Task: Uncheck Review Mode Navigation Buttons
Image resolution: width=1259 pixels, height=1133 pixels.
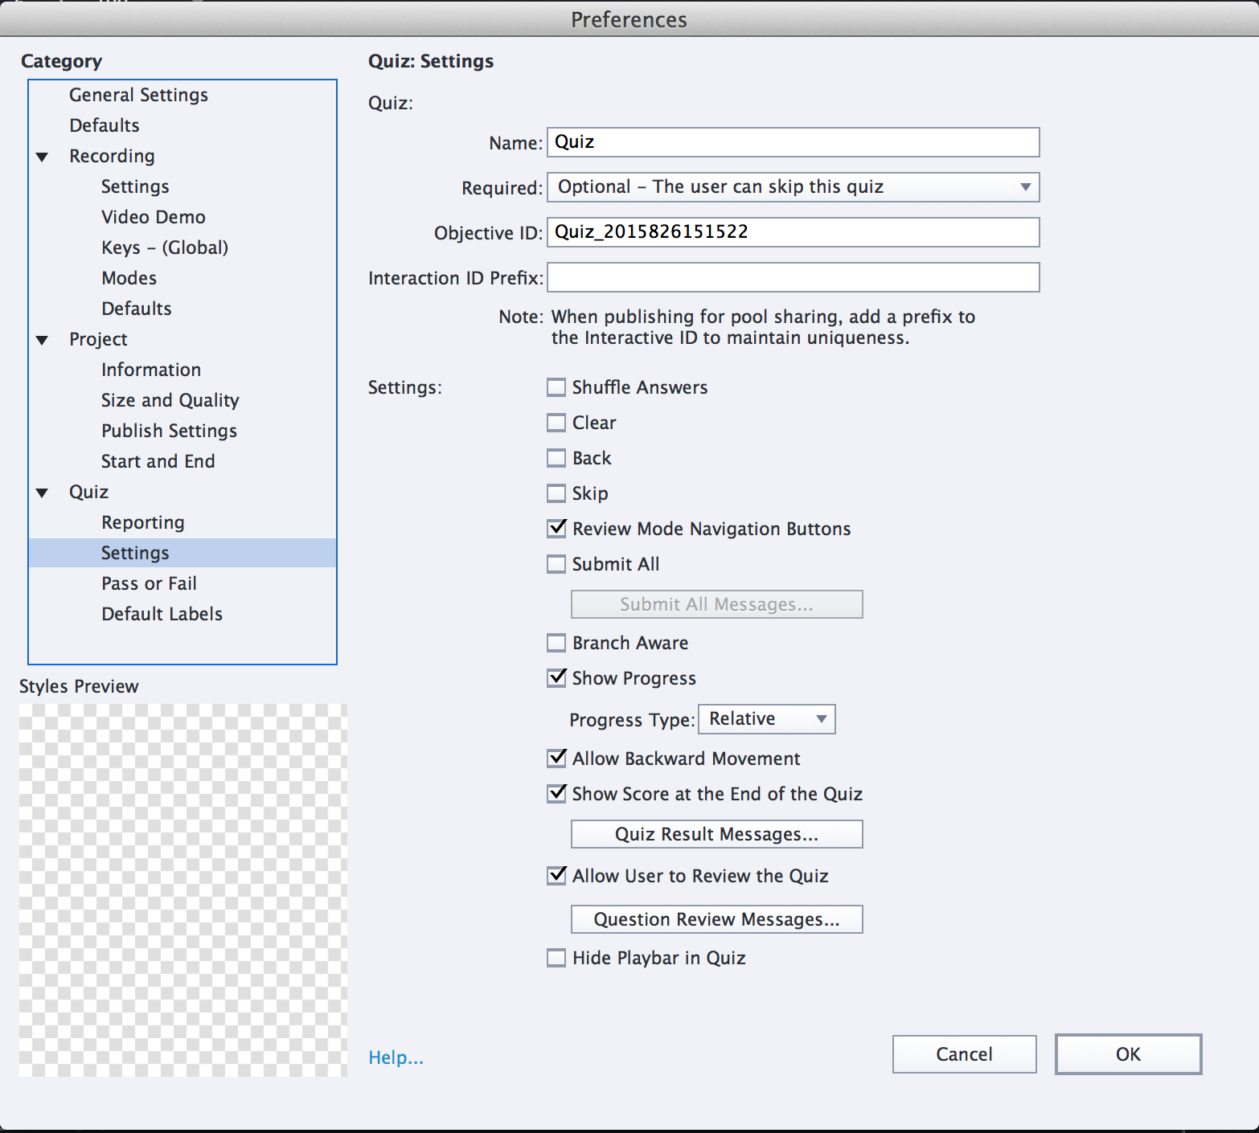Action: click(556, 529)
